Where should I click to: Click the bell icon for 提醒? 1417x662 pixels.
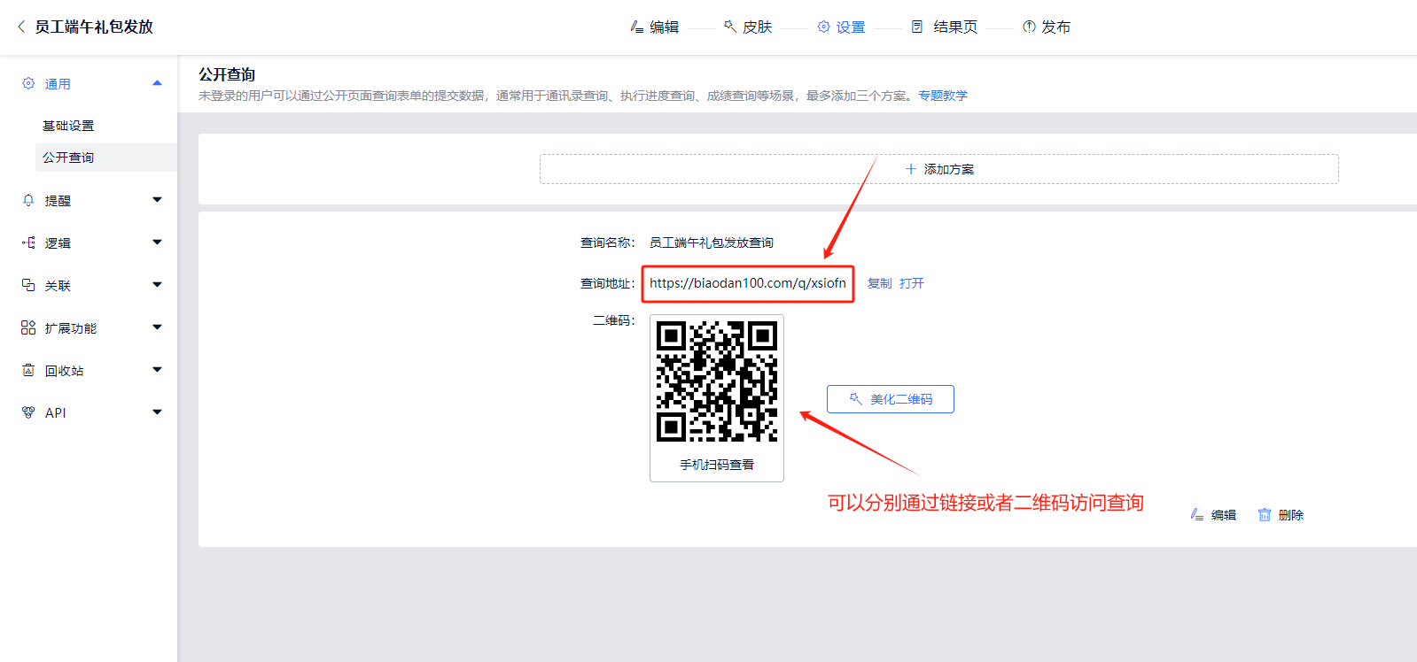coord(28,201)
